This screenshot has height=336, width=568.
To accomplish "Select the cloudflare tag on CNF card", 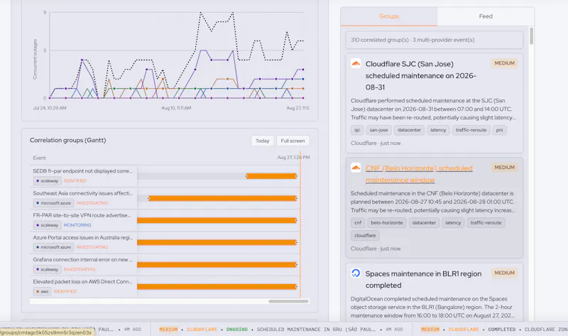I will [365, 236].
